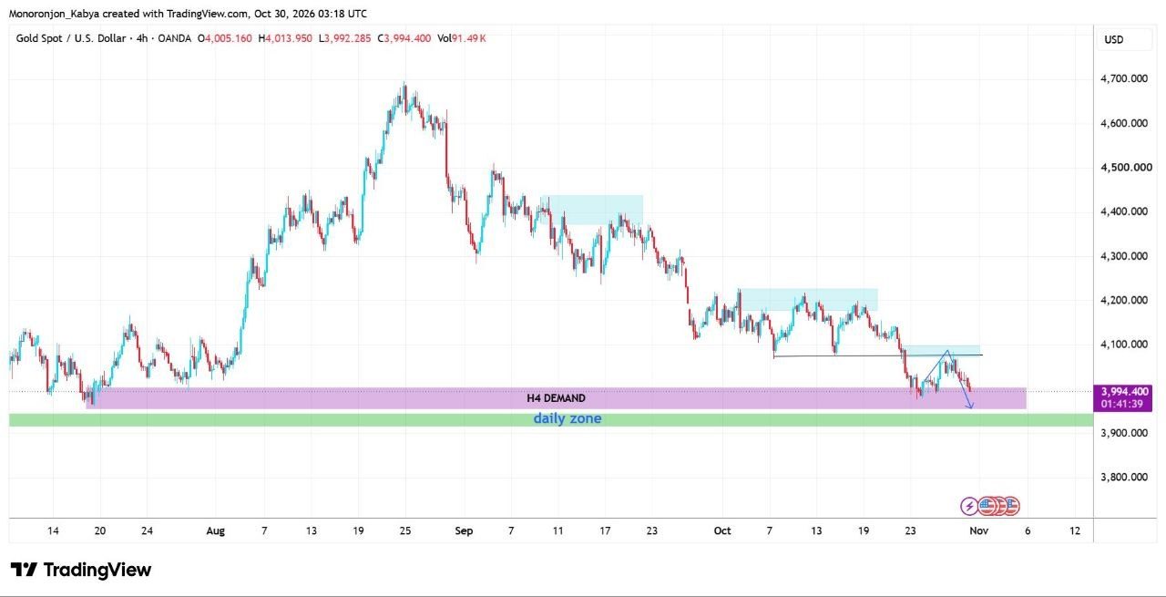Click the 4,100.000 price axis label
The height and width of the screenshot is (597, 1166).
point(1125,345)
